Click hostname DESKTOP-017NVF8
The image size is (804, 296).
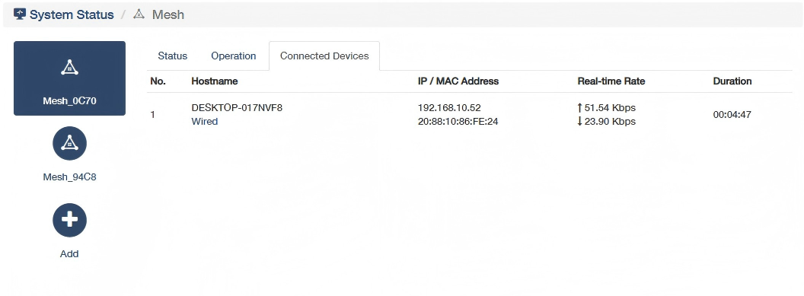[237, 107]
